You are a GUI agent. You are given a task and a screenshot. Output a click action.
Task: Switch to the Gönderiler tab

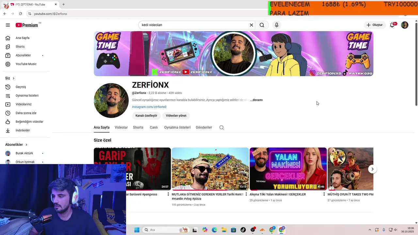click(x=204, y=127)
